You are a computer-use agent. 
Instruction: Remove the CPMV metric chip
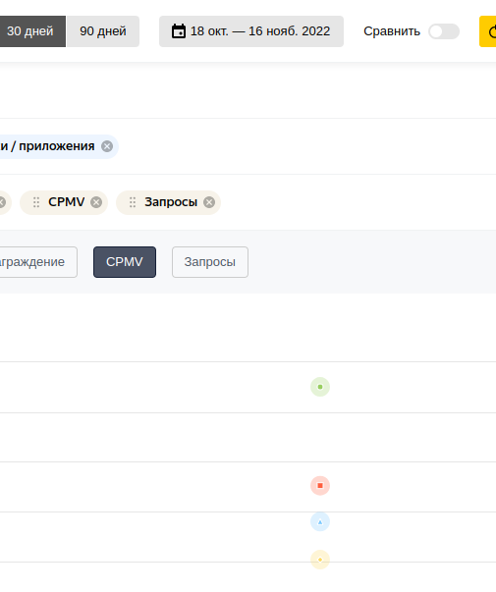[x=96, y=202]
